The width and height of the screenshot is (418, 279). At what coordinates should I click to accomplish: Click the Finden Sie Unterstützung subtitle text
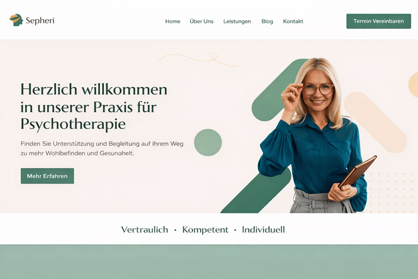(102, 148)
